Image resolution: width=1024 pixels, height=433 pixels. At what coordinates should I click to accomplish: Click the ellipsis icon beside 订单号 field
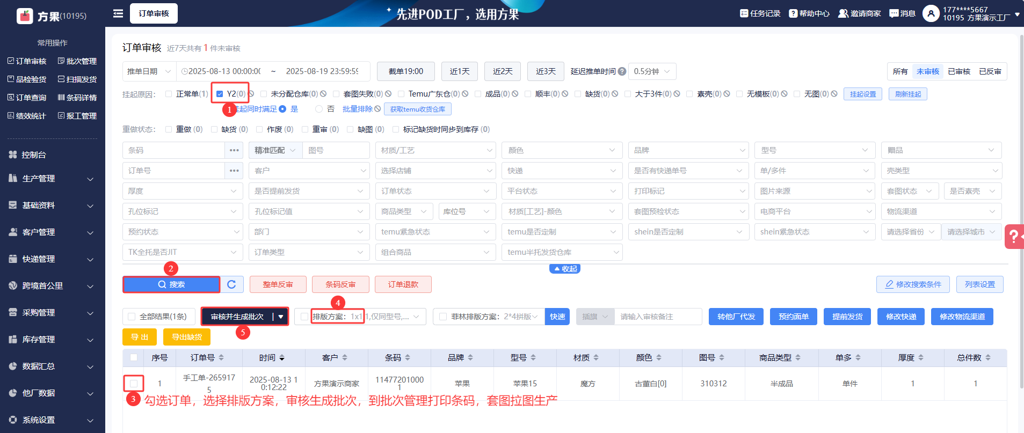tap(234, 171)
